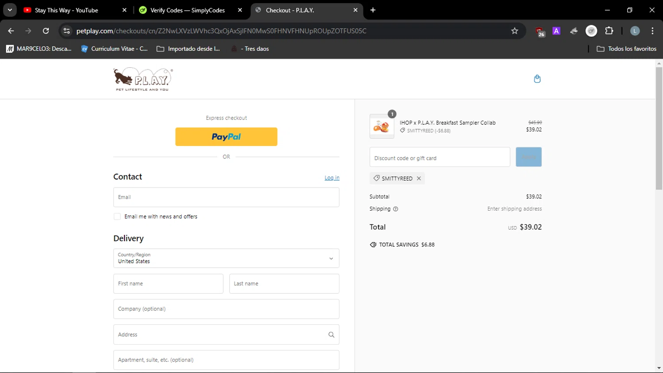Screen dimensions: 663x373
Task: Click the P.L.A.Y. store logo
Action: (x=143, y=79)
